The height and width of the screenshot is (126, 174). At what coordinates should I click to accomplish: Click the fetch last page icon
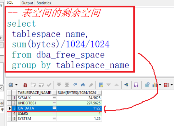click(x=67, y=85)
